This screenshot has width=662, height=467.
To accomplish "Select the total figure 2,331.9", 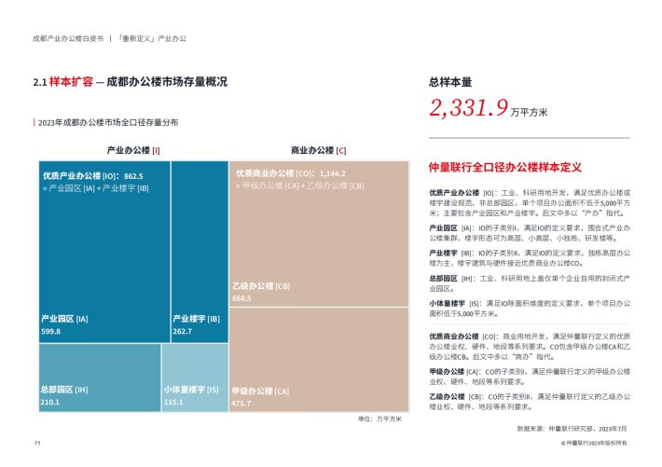I will [x=469, y=107].
